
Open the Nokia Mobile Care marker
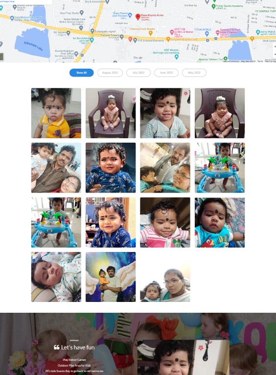pos(81,28)
